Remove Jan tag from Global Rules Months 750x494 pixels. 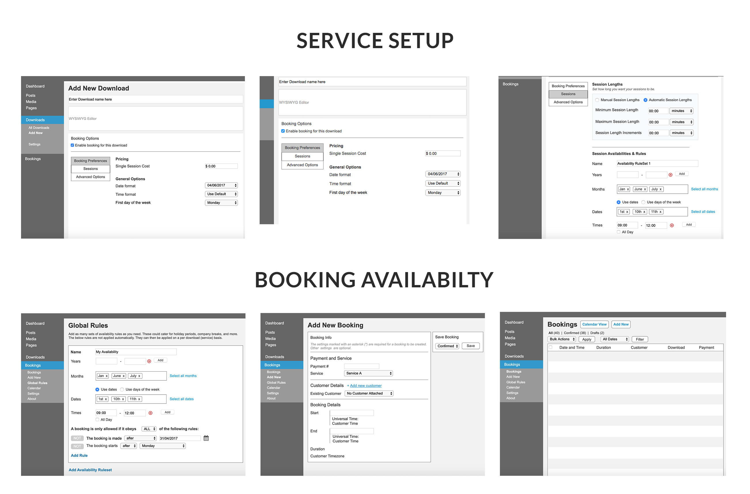coord(107,376)
